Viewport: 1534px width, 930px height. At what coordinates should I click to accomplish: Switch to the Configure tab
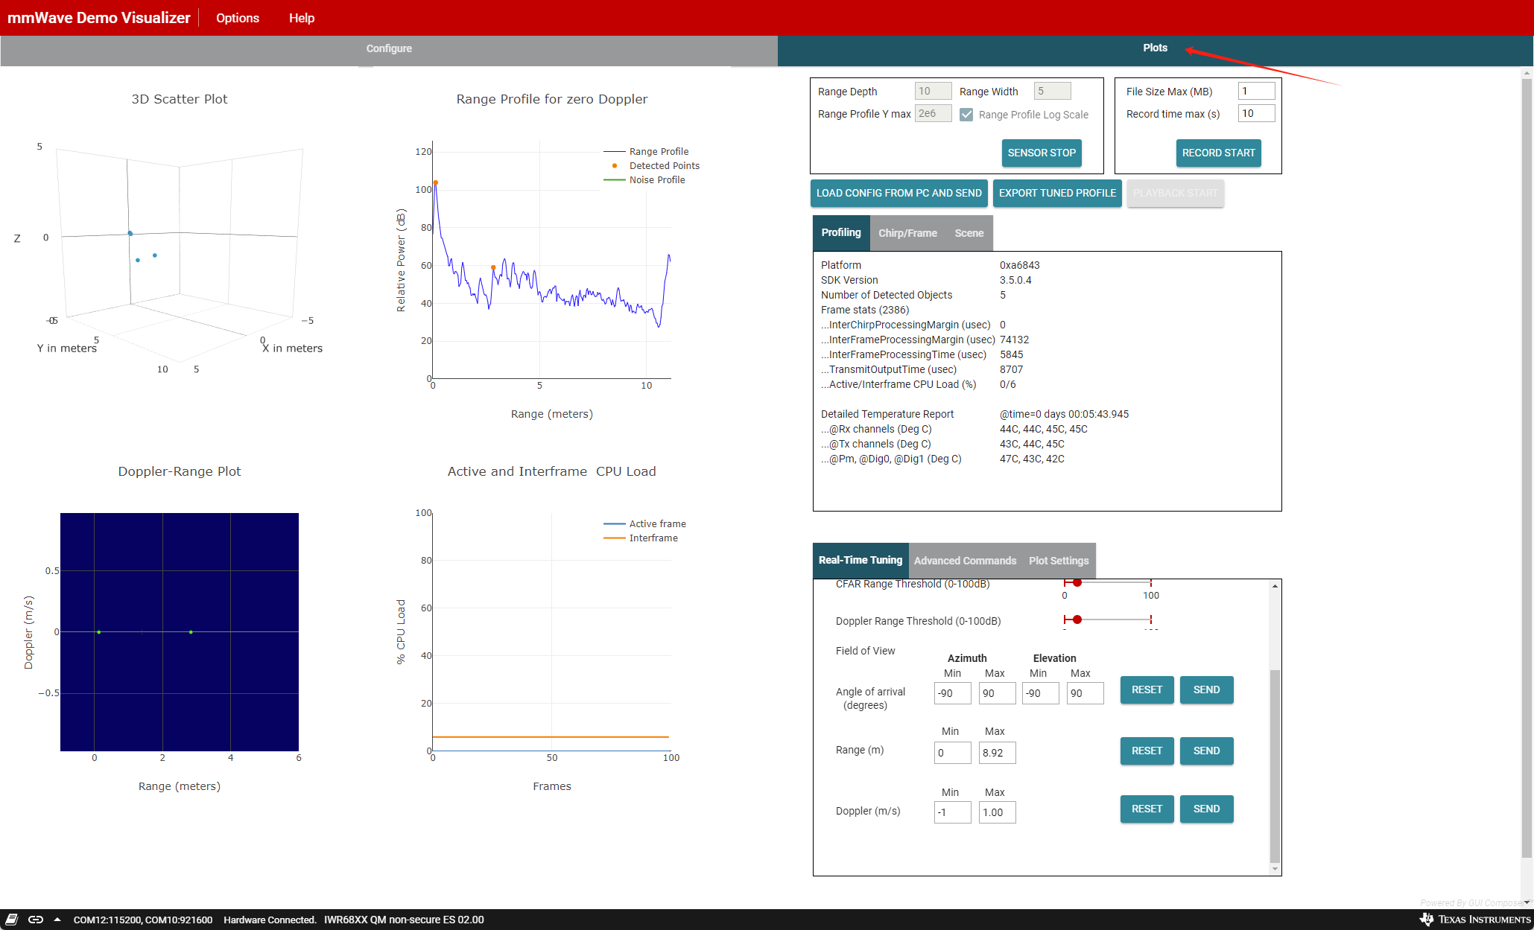pos(388,48)
